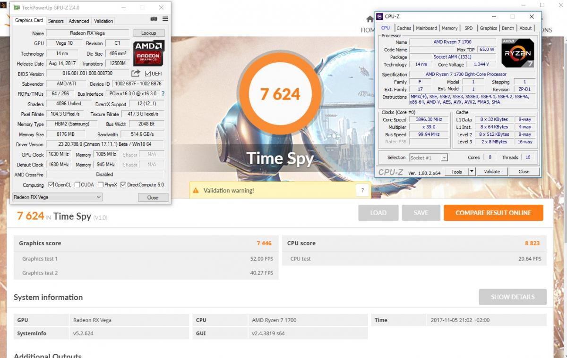567x358 pixels.
Task: Open the CPU-Z Bench tab
Action: coord(508,28)
